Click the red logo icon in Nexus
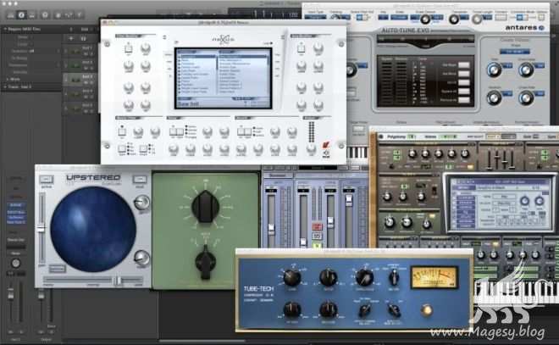 326,145
